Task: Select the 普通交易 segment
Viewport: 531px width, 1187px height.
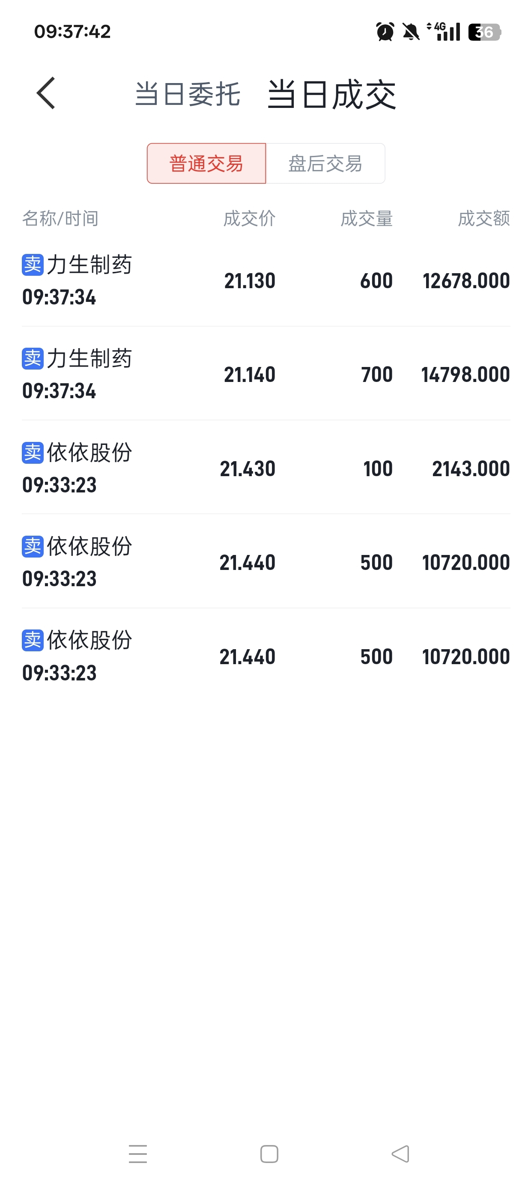Action: (x=206, y=163)
